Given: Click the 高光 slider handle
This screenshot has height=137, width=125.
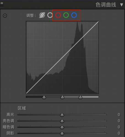Looking at the screenshot, I should pos(62,115).
